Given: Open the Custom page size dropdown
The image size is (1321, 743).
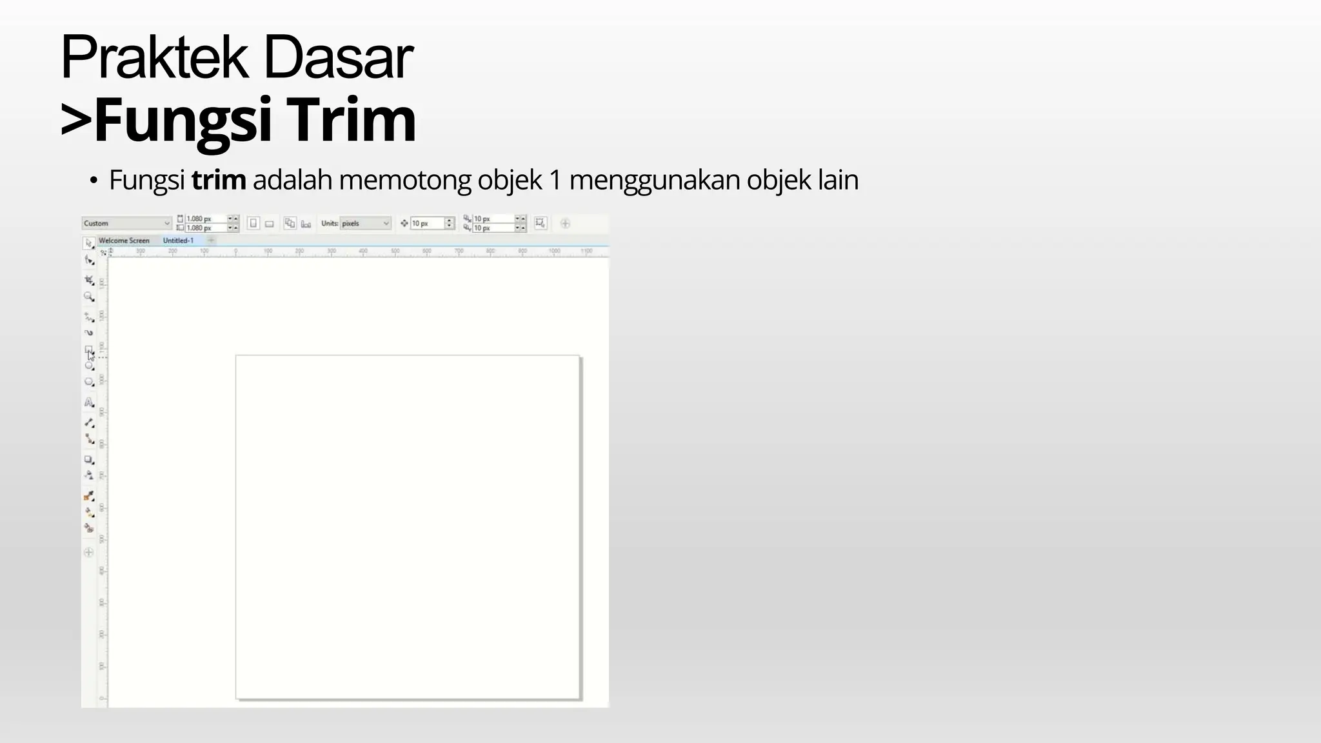Looking at the screenshot, I should 127,223.
